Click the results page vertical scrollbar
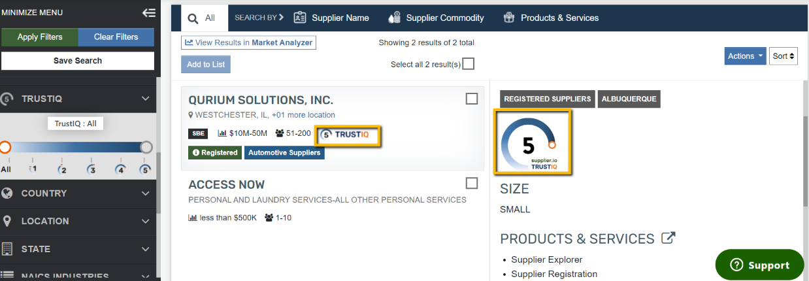Image resolution: width=809 pixels, height=281 pixels. pyautogui.click(x=804, y=160)
